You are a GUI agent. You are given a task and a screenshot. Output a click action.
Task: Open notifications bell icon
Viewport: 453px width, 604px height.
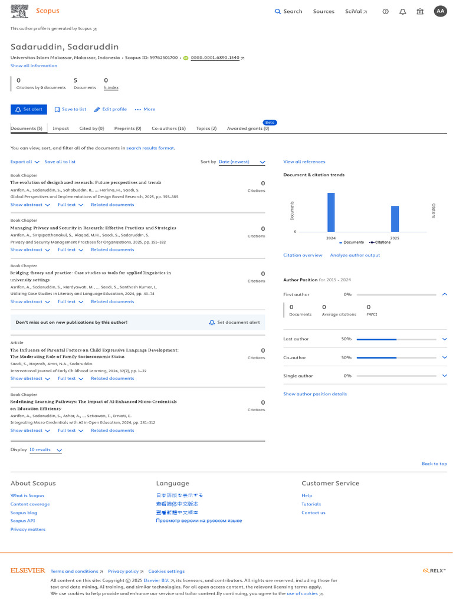point(402,12)
